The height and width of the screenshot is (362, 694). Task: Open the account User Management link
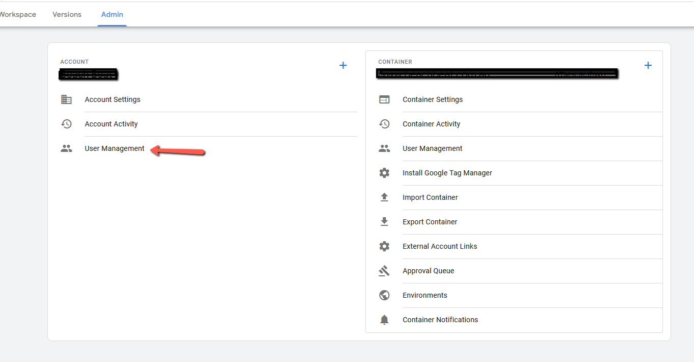[x=114, y=148]
